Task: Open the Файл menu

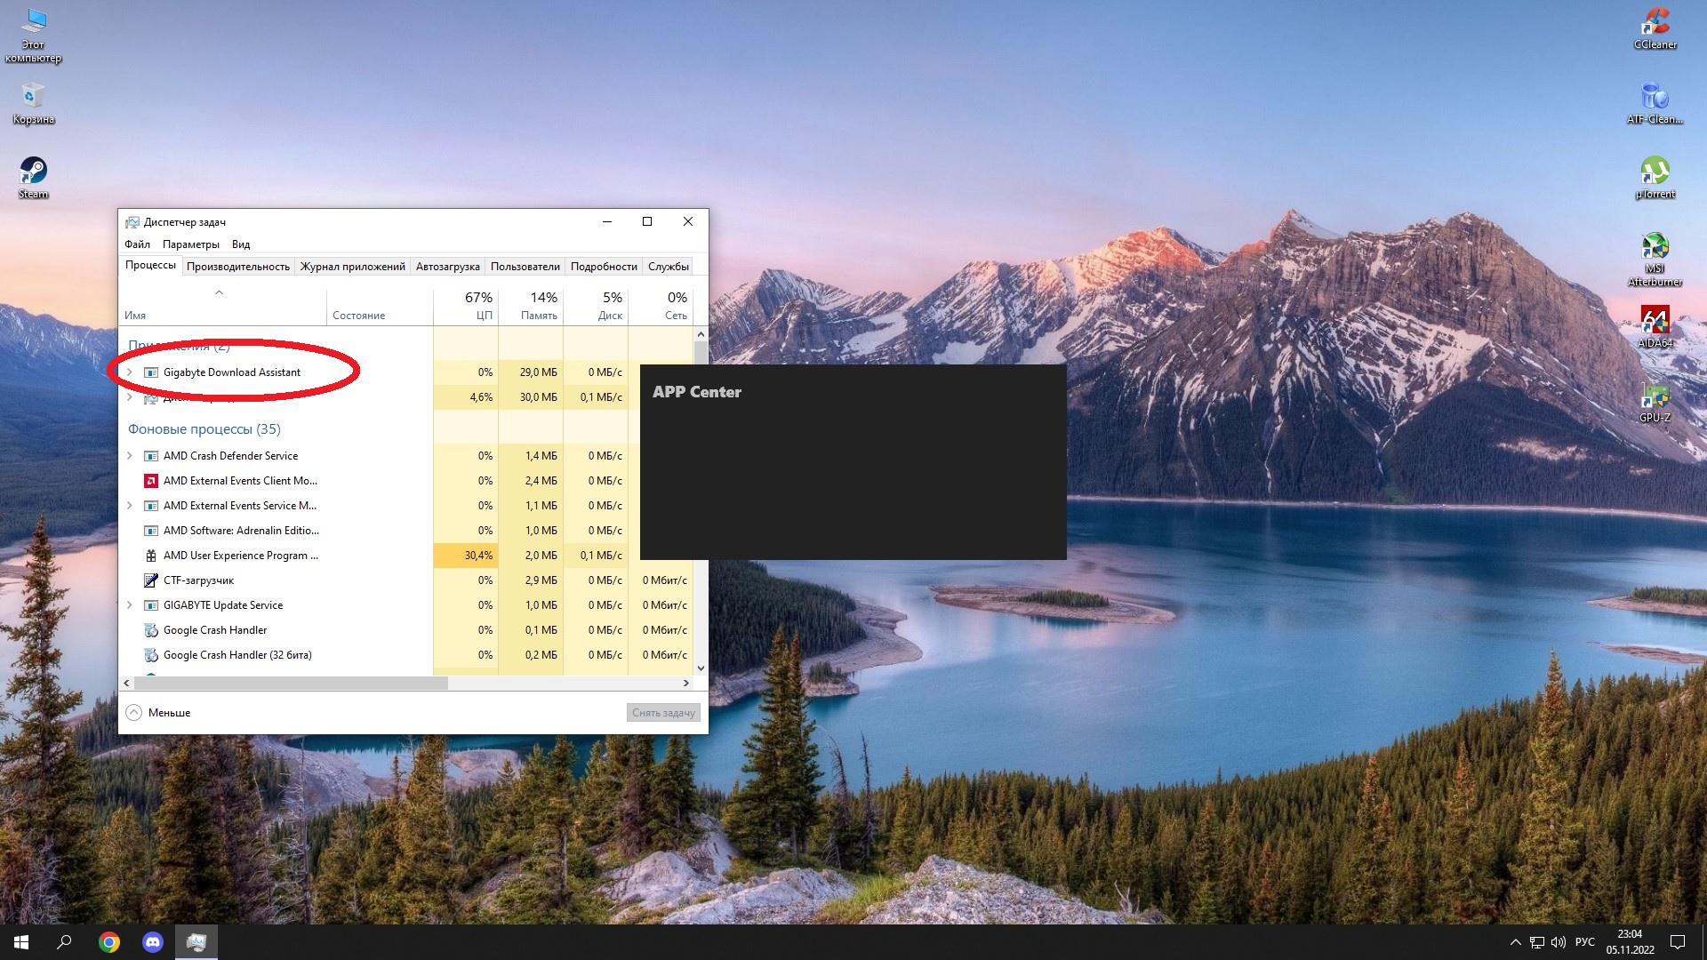Action: point(137,244)
